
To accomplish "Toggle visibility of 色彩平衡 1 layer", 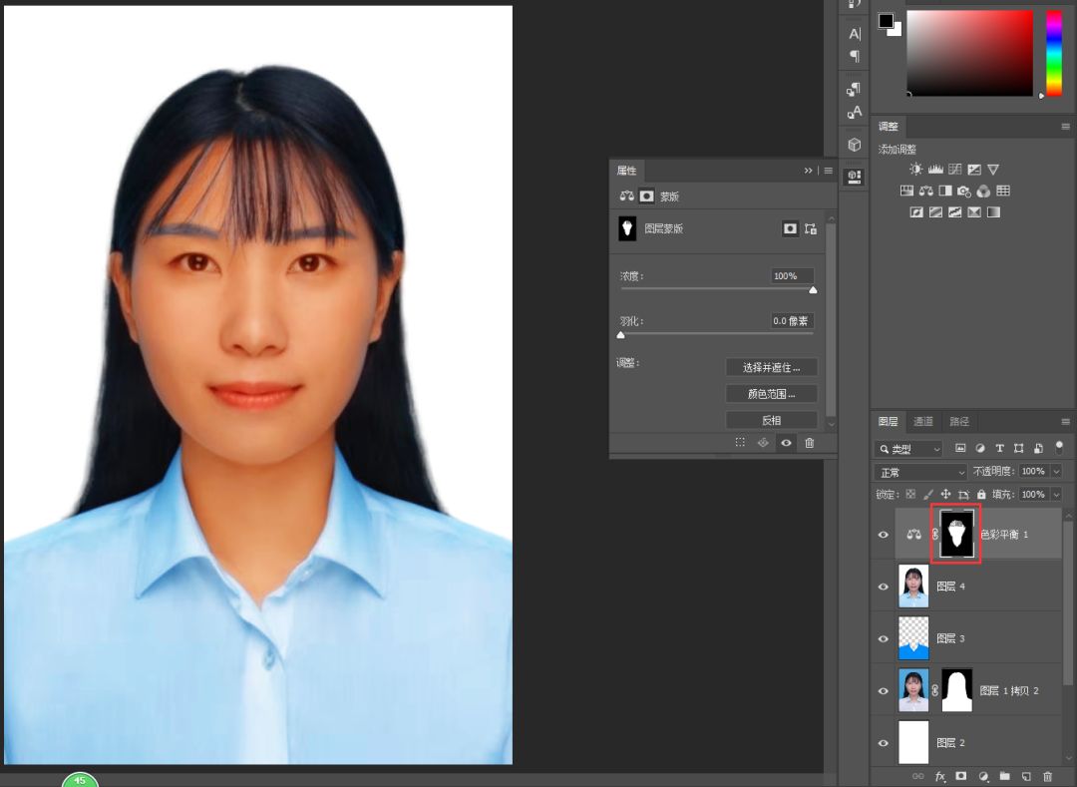I will [883, 535].
